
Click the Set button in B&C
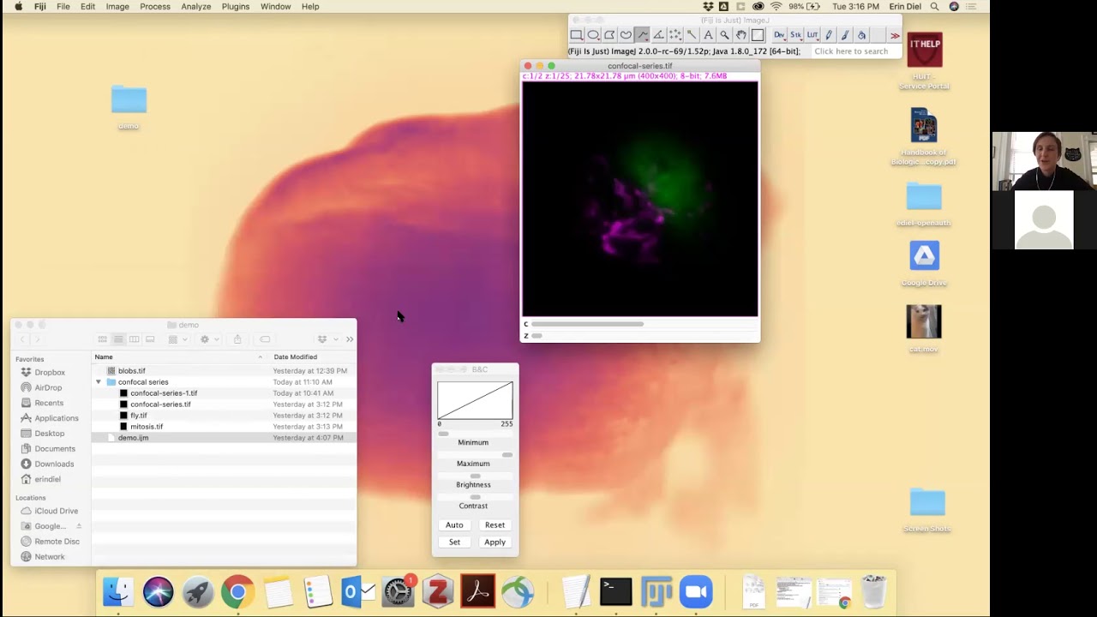click(454, 542)
